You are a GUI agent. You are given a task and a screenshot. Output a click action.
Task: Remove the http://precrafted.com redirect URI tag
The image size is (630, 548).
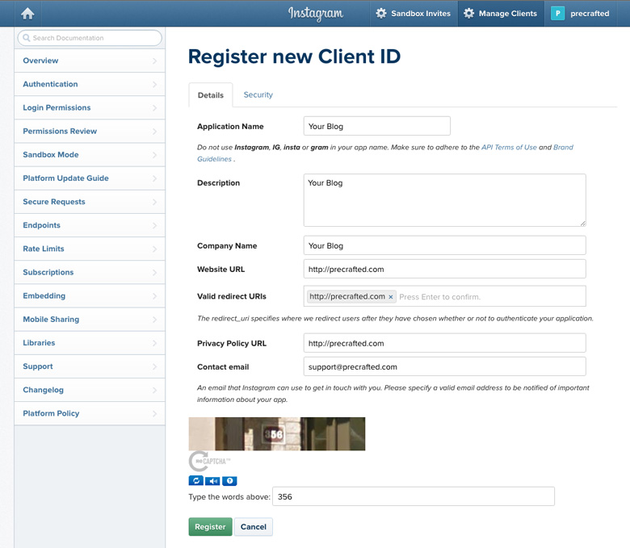pos(391,297)
